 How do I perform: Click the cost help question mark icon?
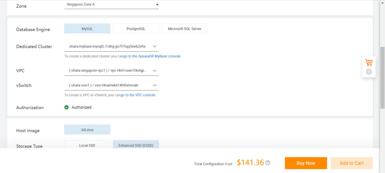(x=268, y=163)
